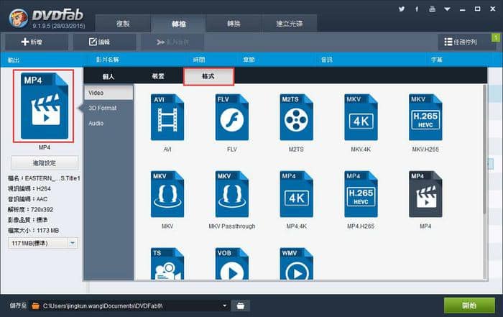Click the 編輯 edit button
The height and width of the screenshot is (317, 503).
(104, 42)
